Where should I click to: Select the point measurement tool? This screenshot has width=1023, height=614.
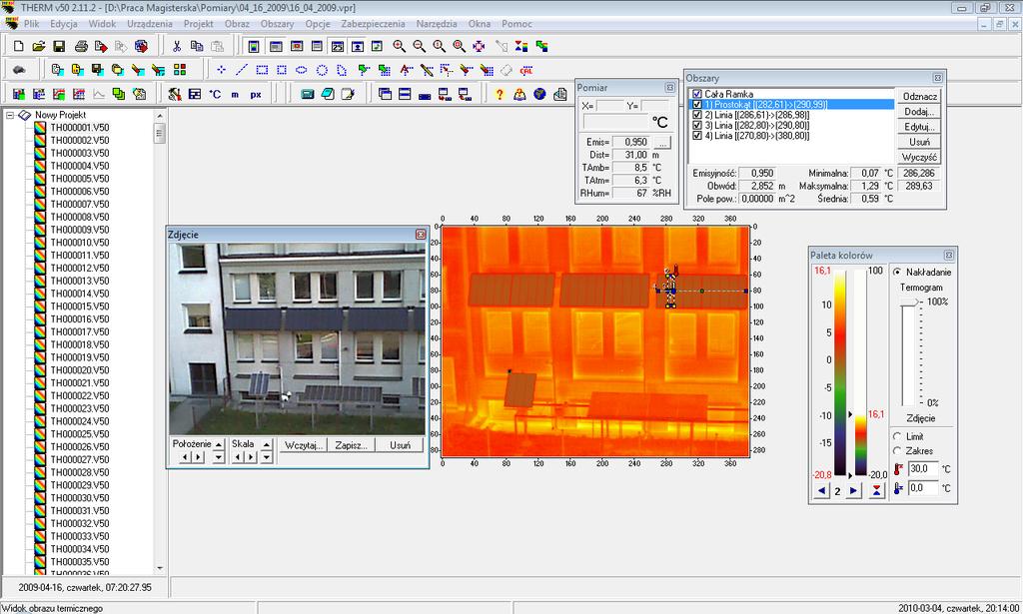[221, 70]
